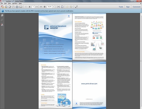Click the zoom percentage field 33,3%
The image size is (142, 109).
tap(50, 7)
